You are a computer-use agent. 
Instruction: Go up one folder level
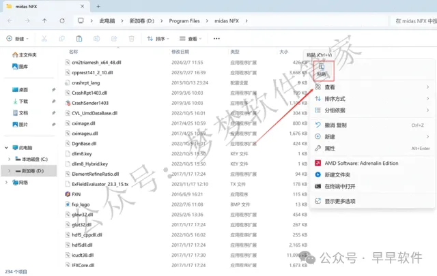point(44,20)
